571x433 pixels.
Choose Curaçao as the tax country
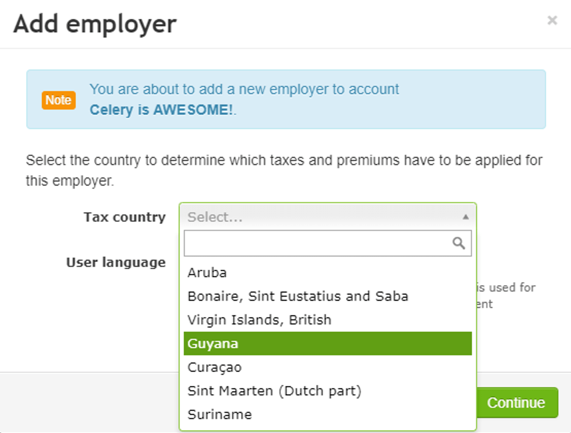coord(328,367)
